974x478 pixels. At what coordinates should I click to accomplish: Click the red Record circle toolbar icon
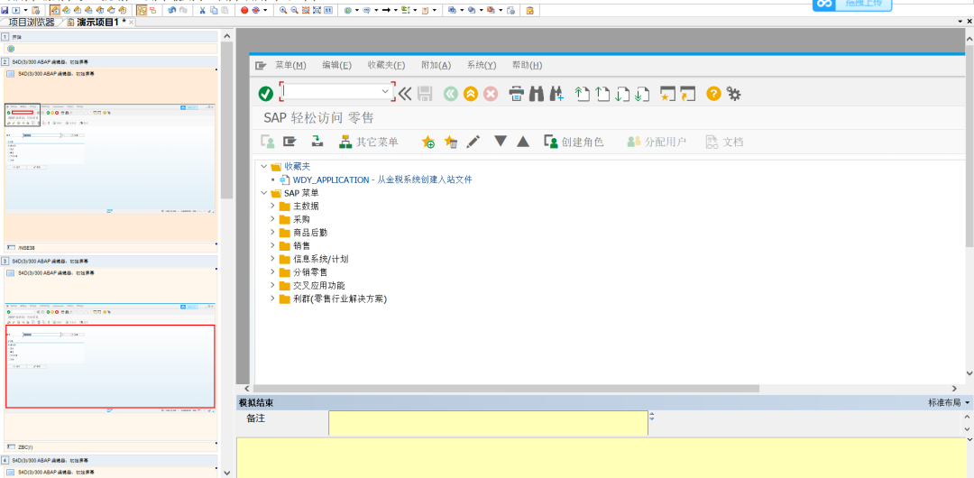[244, 11]
